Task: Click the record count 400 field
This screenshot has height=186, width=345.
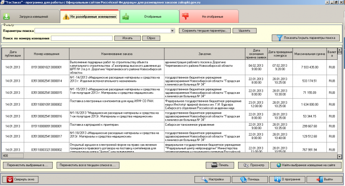Action: click(x=13, y=155)
